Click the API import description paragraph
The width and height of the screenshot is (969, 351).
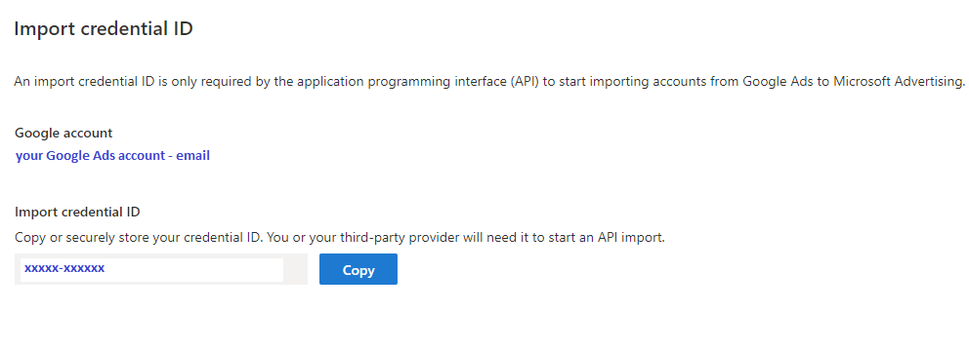[x=489, y=82]
